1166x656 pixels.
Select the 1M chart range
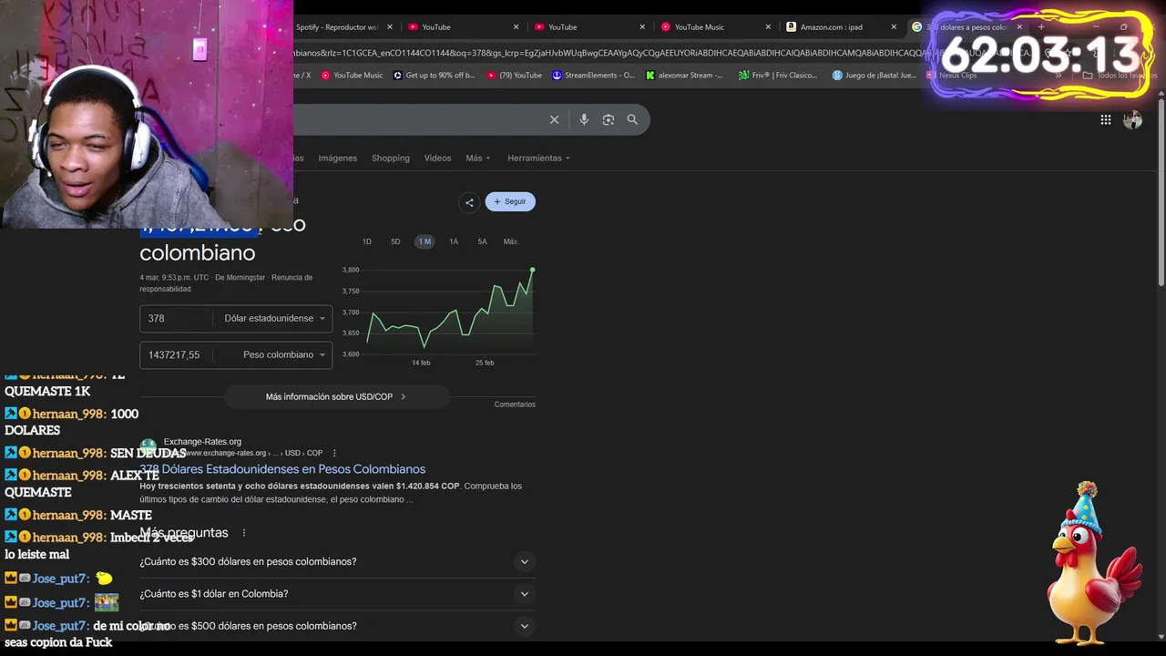pyautogui.click(x=424, y=241)
